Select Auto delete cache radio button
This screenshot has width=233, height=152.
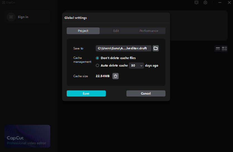[97, 66]
